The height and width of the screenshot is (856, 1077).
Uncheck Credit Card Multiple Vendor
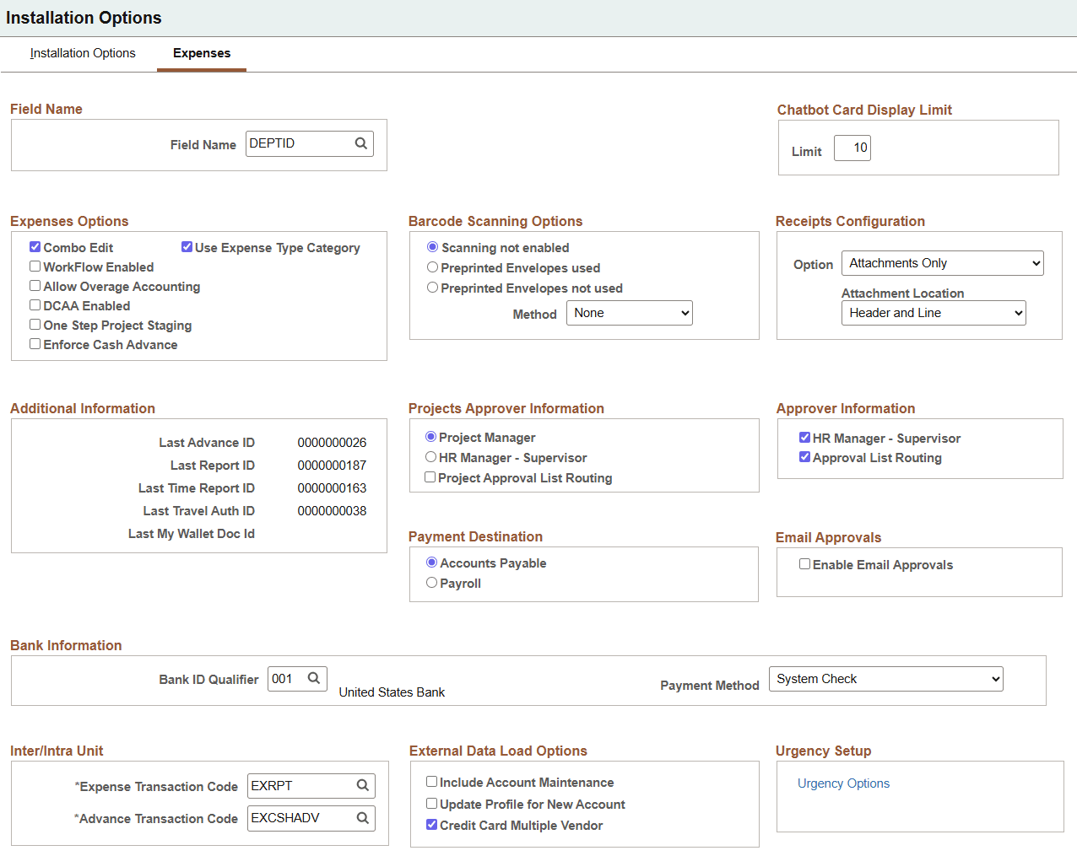(x=431, y=824)
